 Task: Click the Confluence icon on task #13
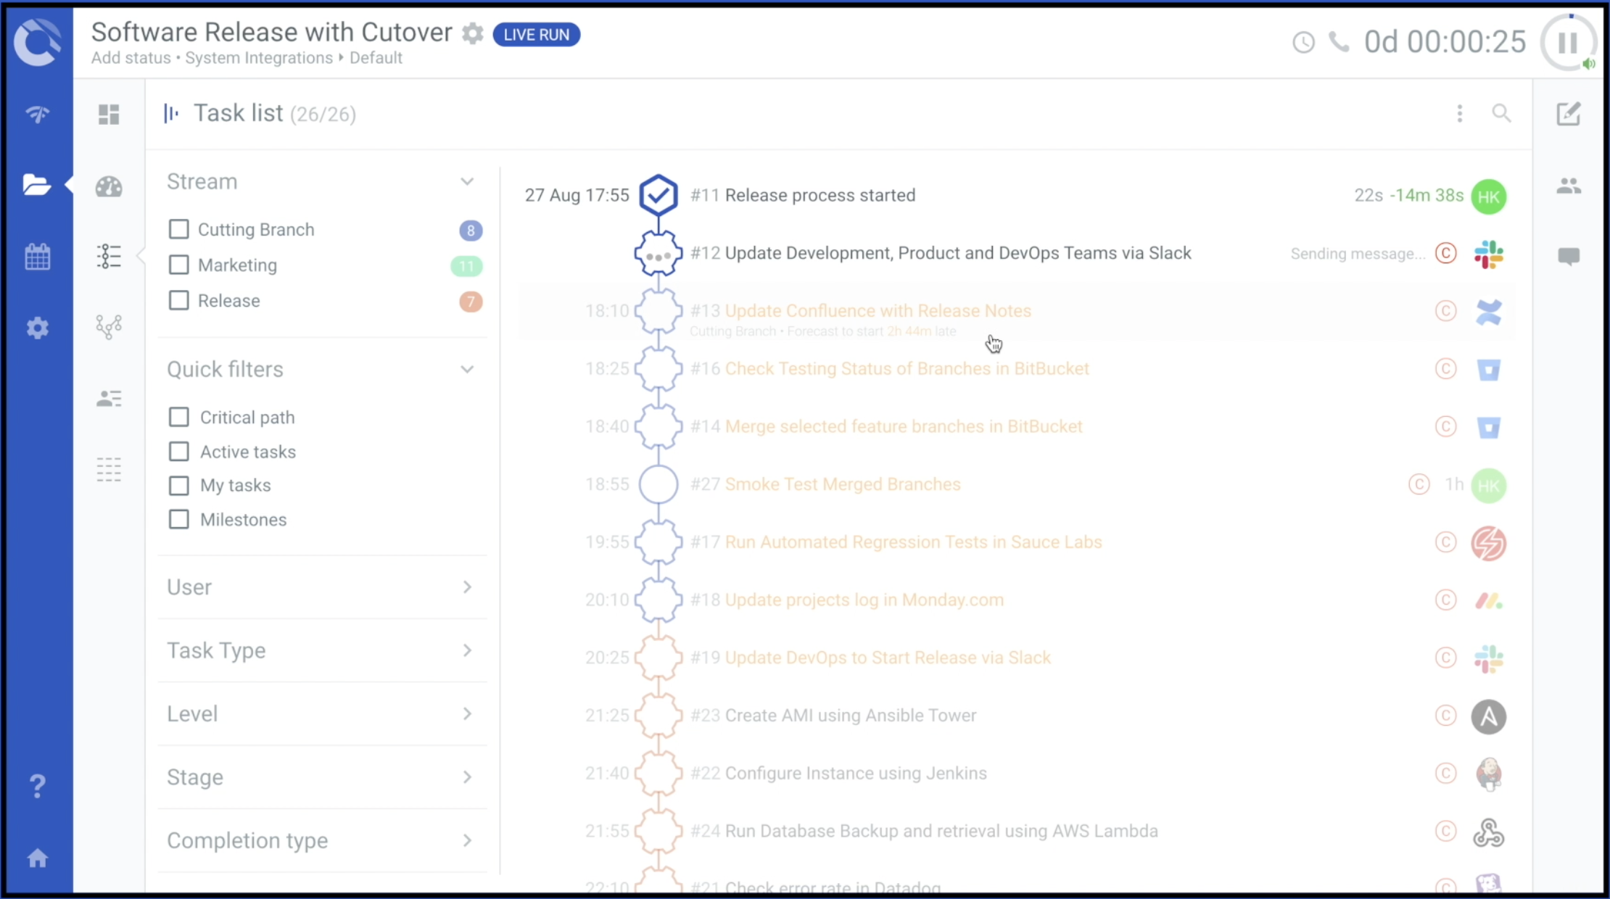[1489, 312]
